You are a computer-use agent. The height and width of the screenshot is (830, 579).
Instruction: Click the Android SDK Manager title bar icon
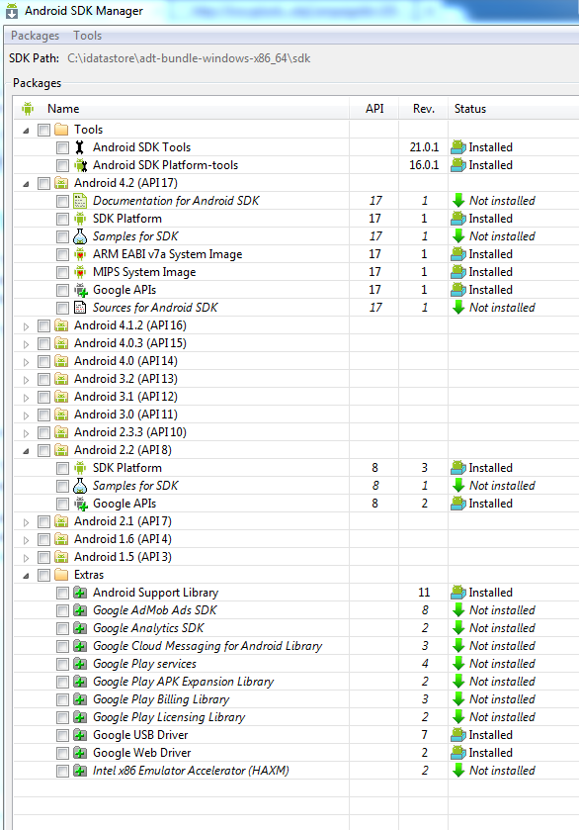[x=12, y=11]
